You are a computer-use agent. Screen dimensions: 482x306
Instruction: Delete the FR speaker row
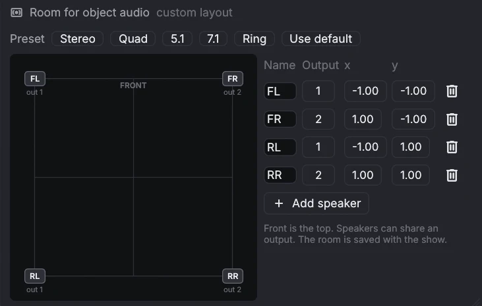(452, 119)
